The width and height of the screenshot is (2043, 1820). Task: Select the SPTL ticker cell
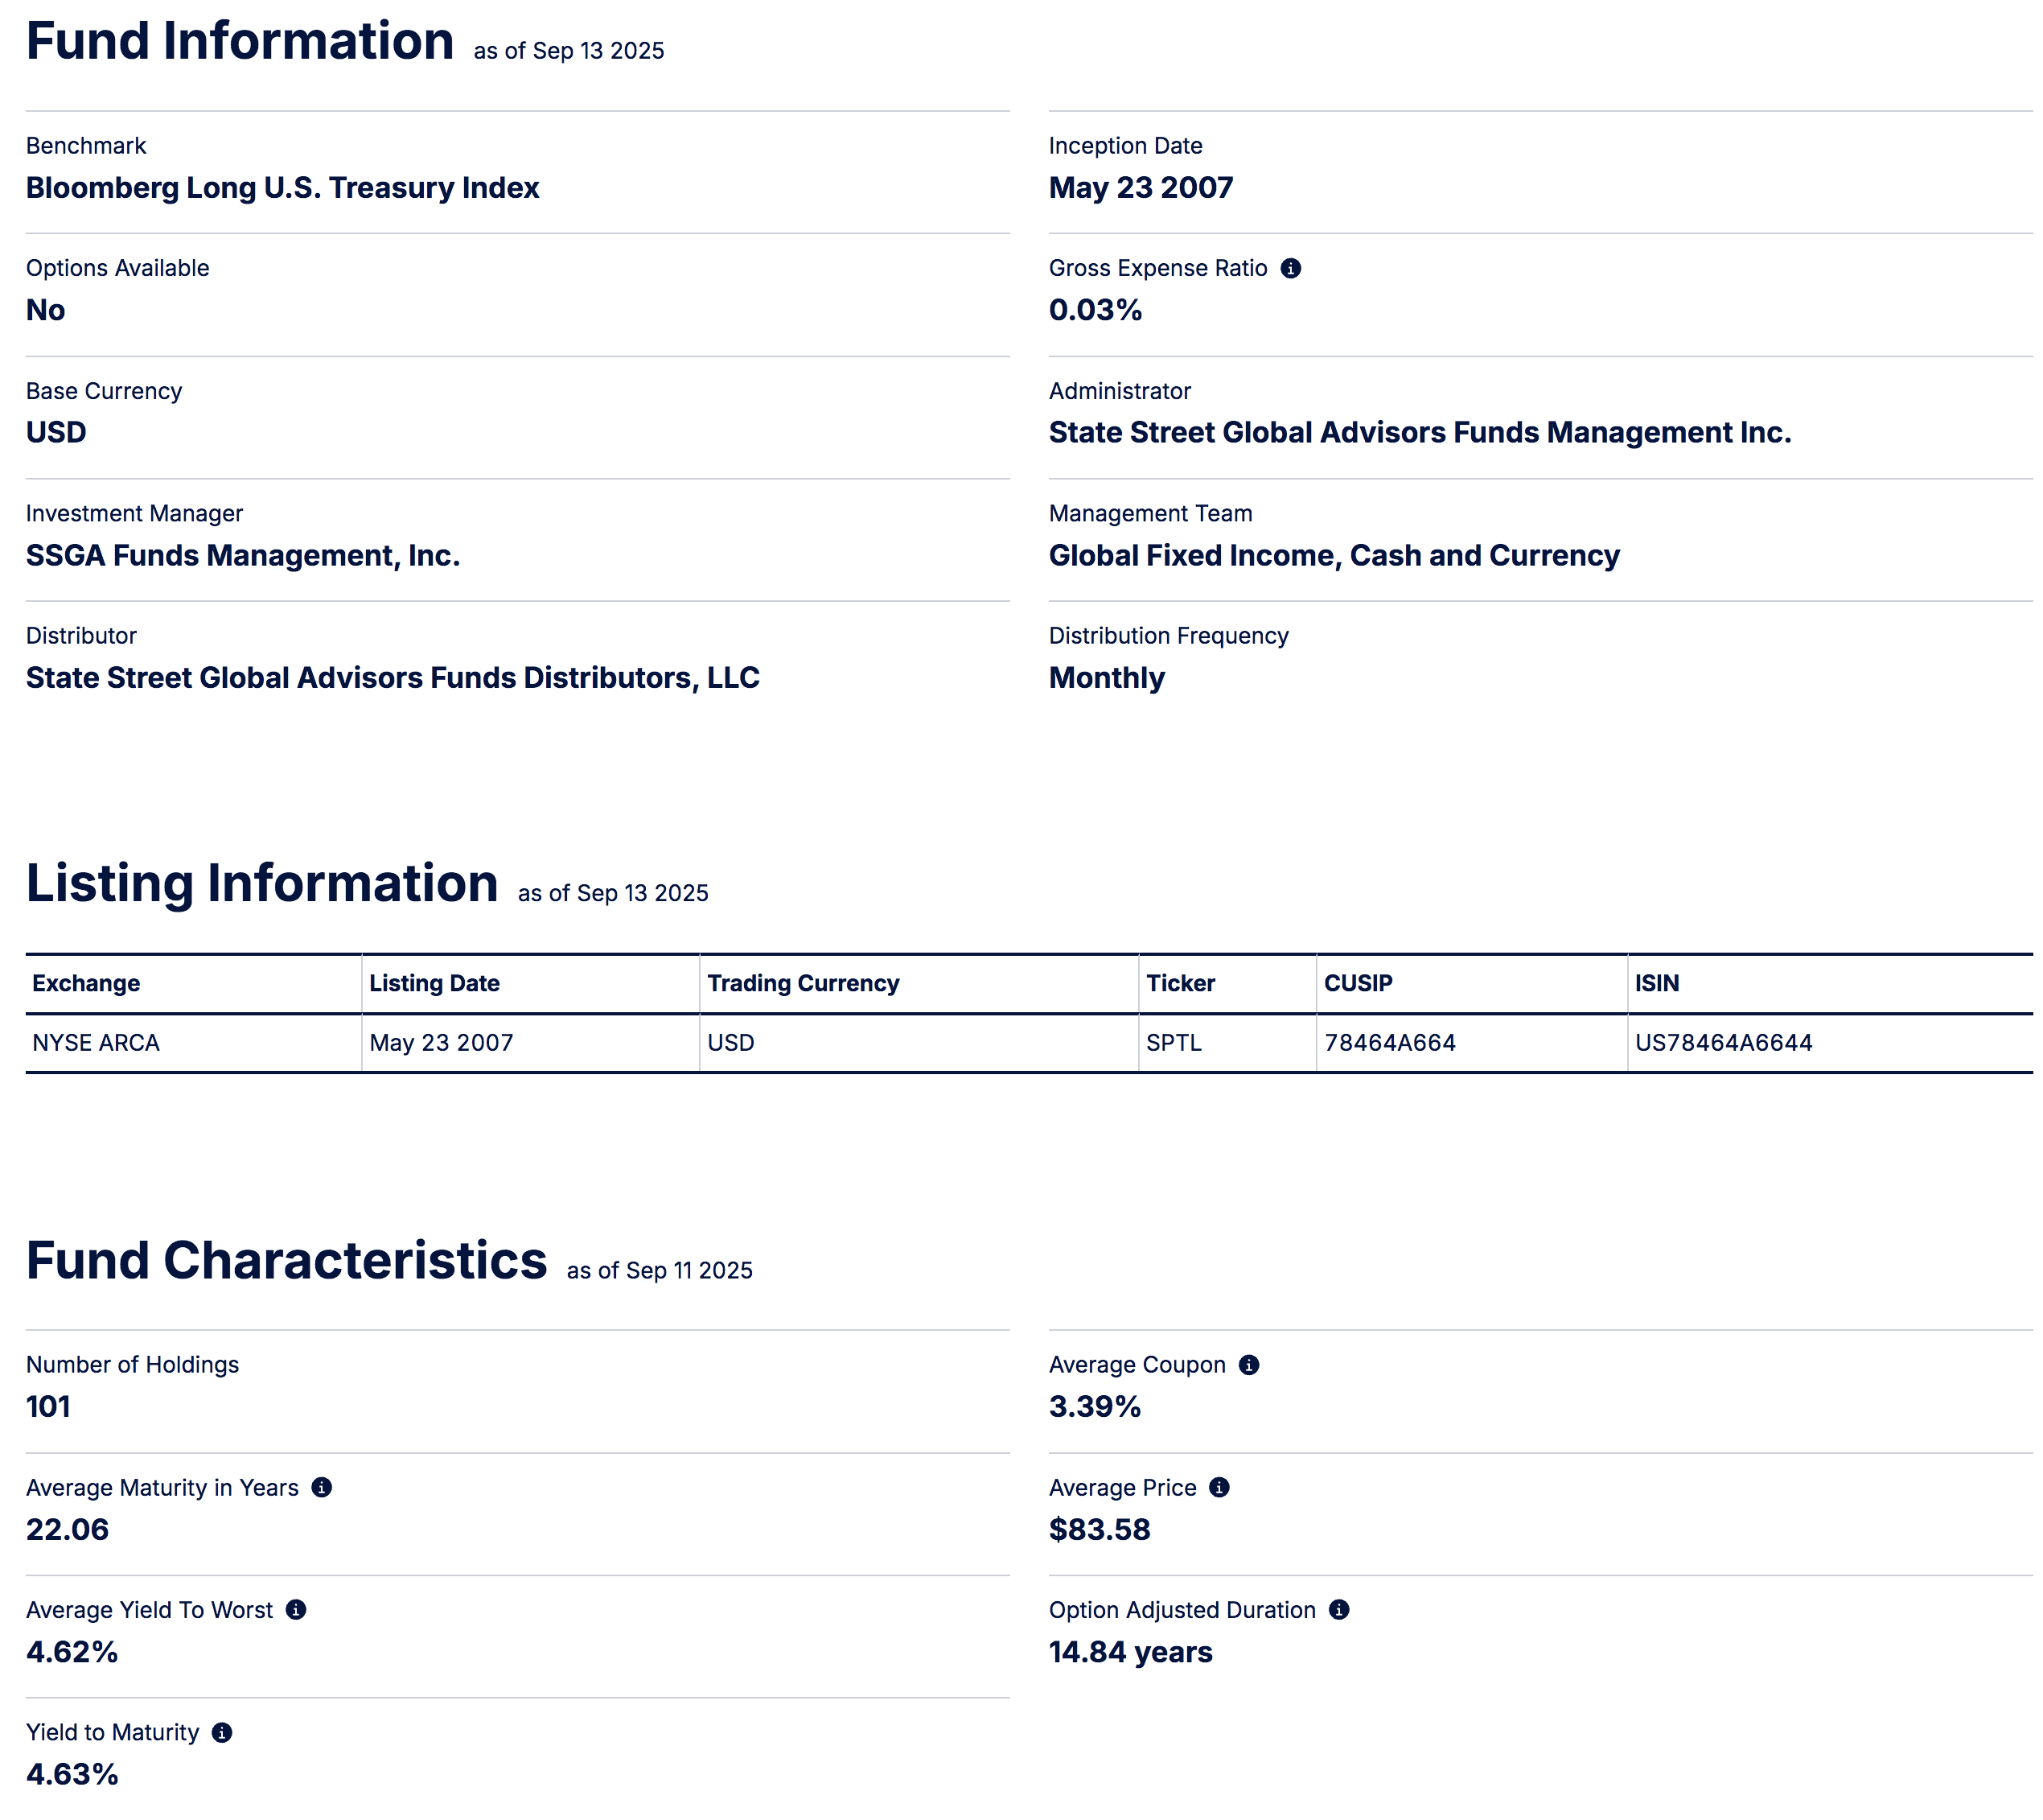[x=1174, y=1043]
